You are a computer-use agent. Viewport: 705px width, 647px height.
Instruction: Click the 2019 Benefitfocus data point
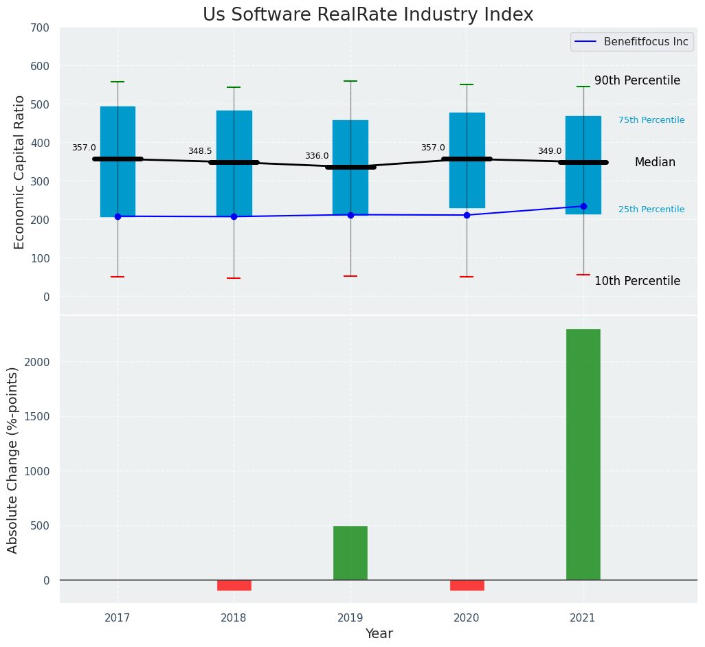[x=350, y=215]
